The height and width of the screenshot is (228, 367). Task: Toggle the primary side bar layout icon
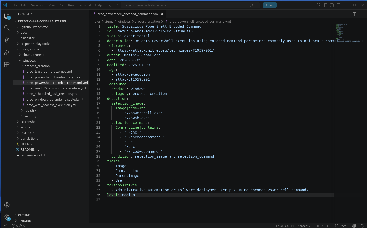coord(325,5)
